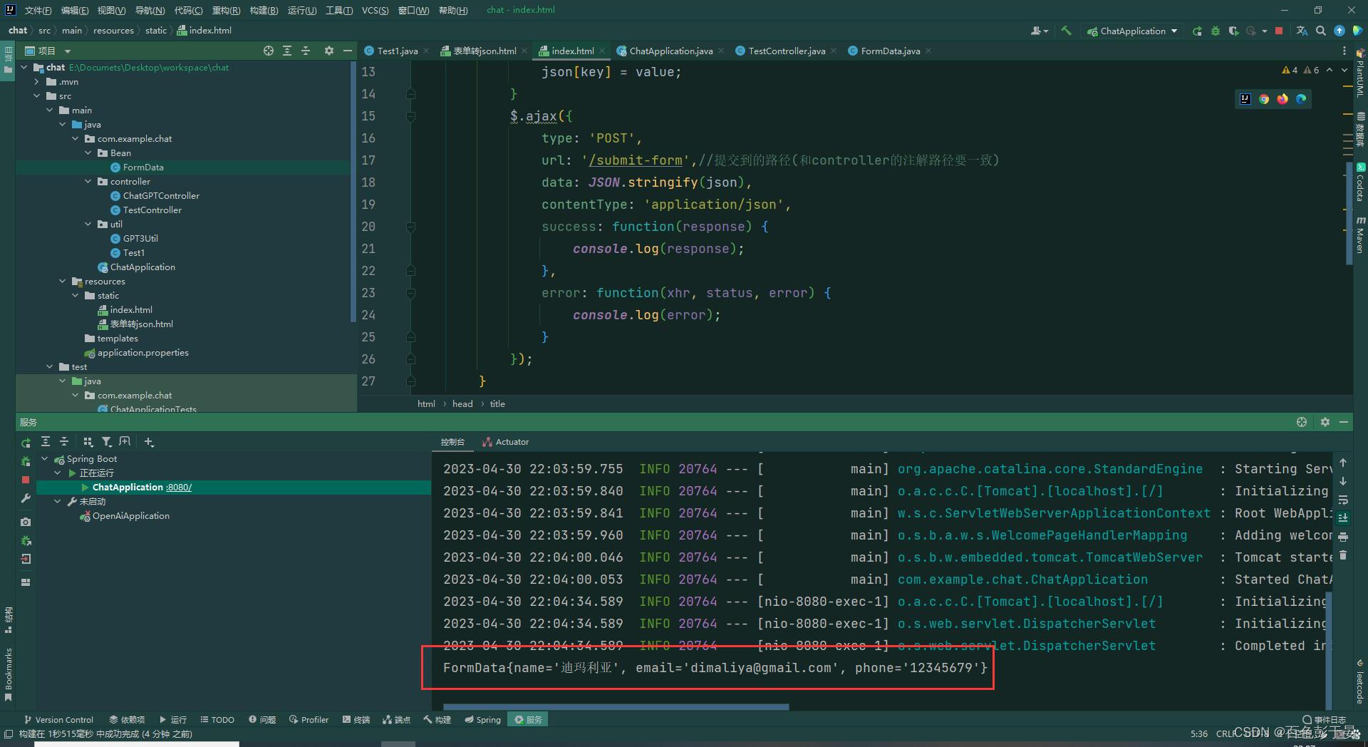
Task: Open the :8080/ link next to ChatApplication
Action: click(x=179, y=488)
